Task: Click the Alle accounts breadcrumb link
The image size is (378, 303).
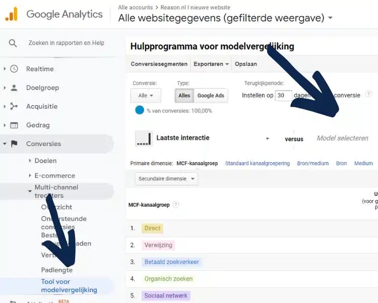Action: pyautogui.click(x=136, y=8)
